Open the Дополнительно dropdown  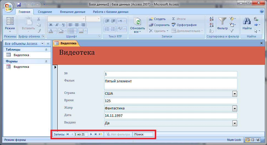pyautogui.click(x=187, y=31)
